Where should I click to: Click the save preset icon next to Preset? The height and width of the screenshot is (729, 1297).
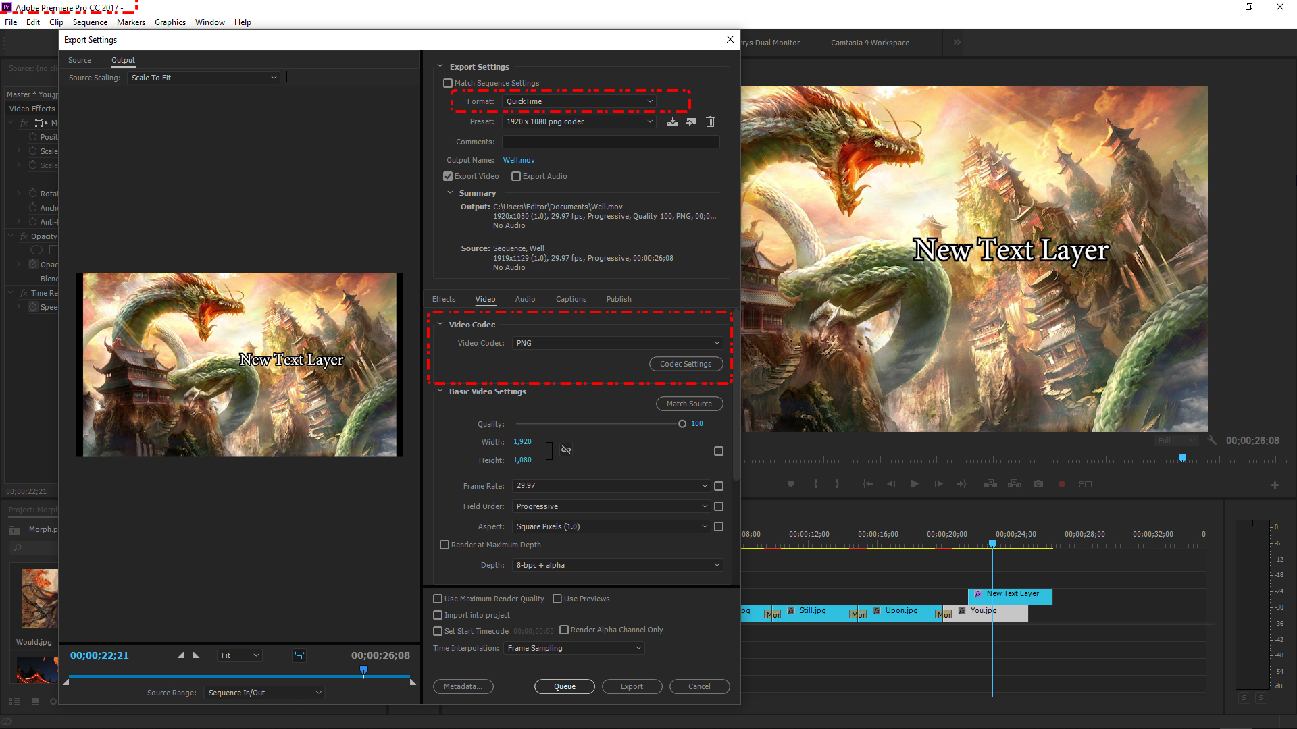pos(671,121)
